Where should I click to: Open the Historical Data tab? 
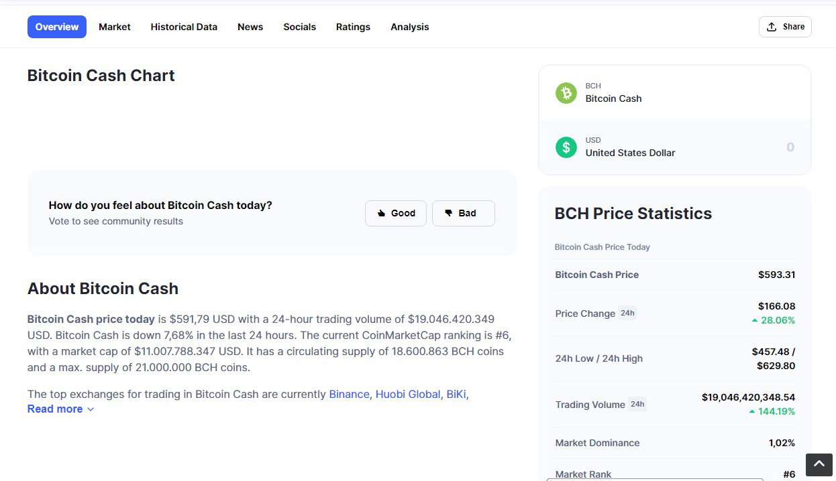(x=184, y=27)
